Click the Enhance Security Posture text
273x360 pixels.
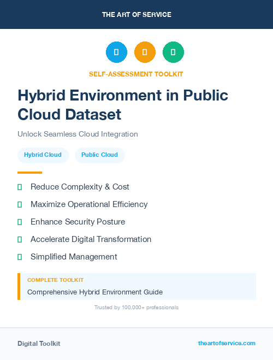[78, 222]
